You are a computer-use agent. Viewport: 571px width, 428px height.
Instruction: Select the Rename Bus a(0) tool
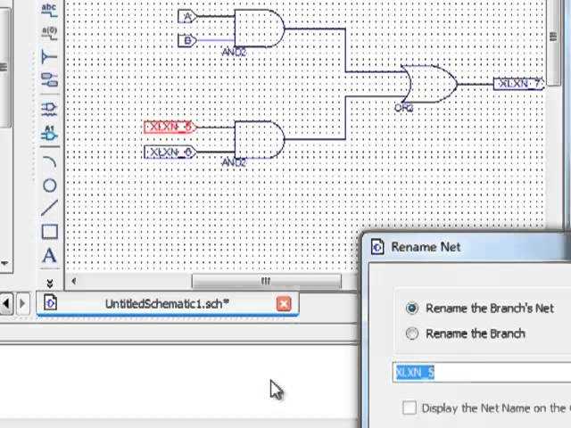click(50, 33)
